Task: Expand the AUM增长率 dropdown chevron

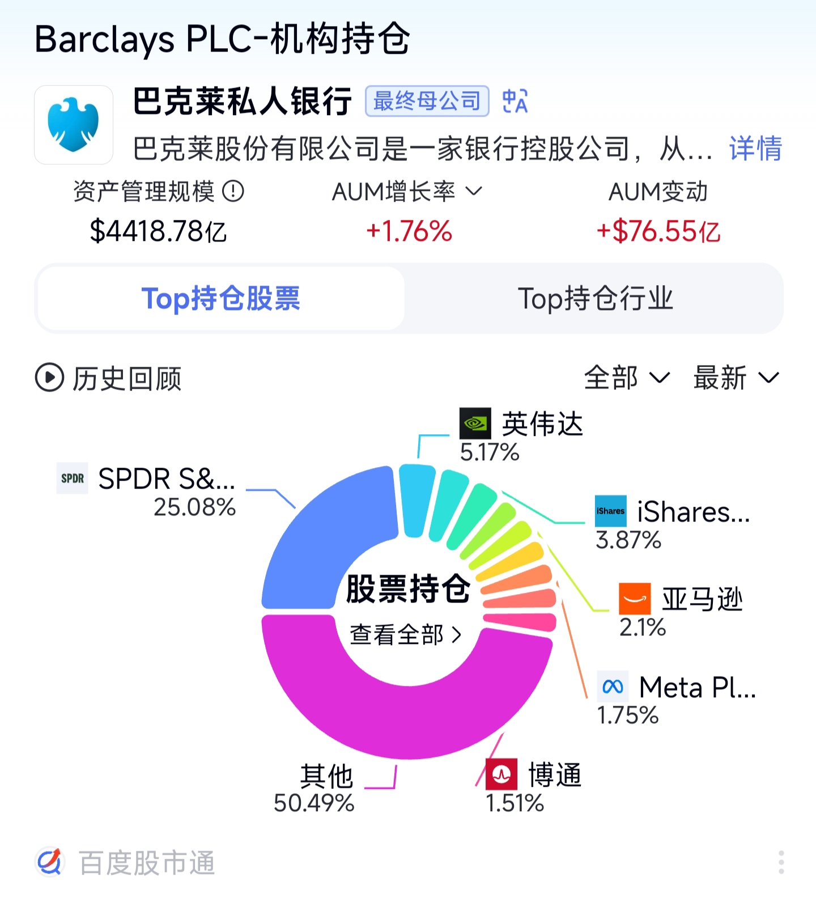Action: (474, 191)
